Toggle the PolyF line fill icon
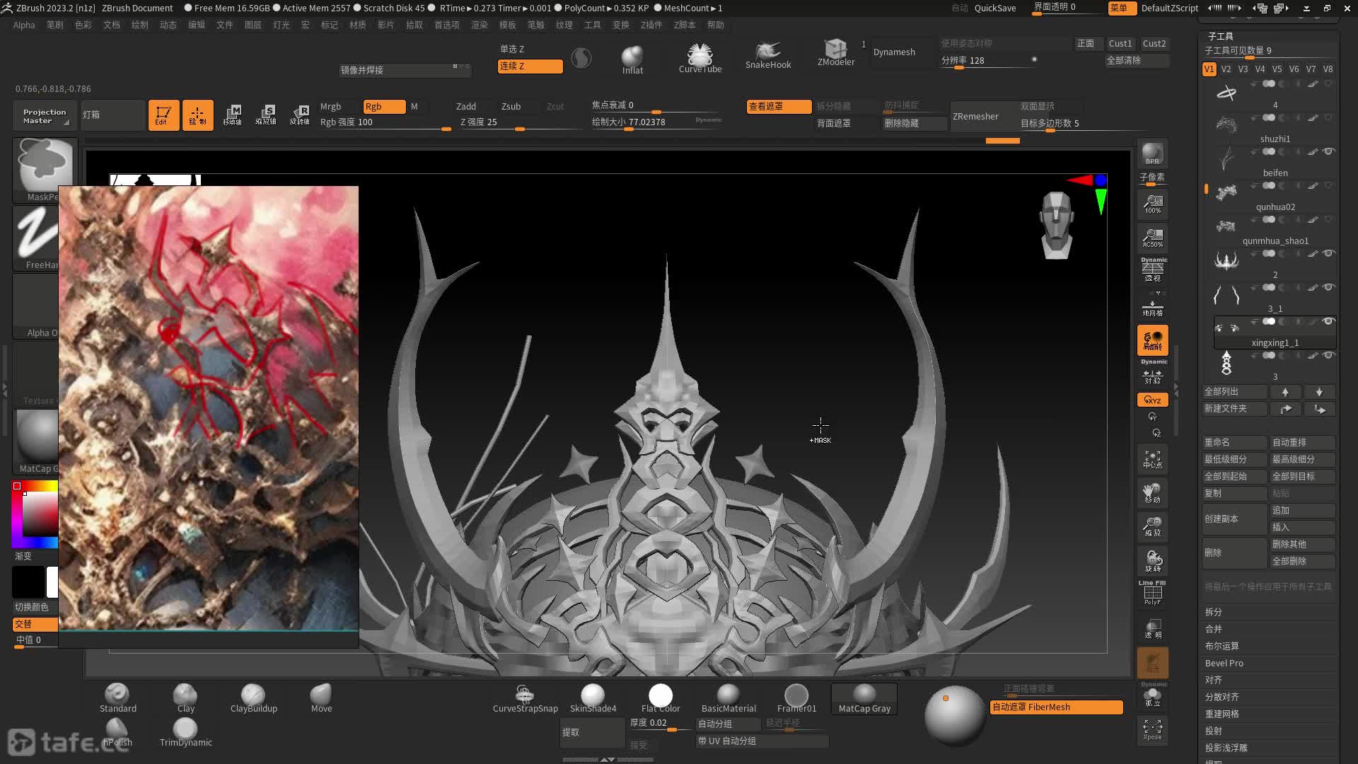 pyautogui.click(x=1153, y=594)
